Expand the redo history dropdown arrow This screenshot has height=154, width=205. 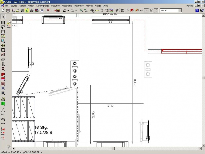(76, 10)
